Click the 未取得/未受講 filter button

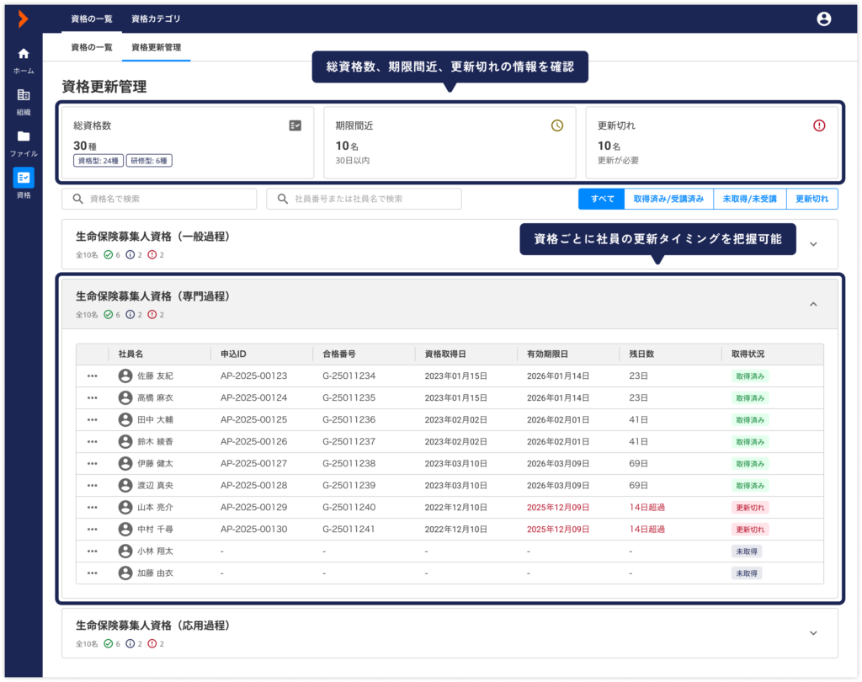(749, 199)
